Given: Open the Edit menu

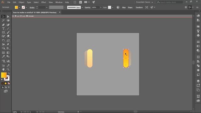Looking at the screenshot, I should click(x=14, y=2).
